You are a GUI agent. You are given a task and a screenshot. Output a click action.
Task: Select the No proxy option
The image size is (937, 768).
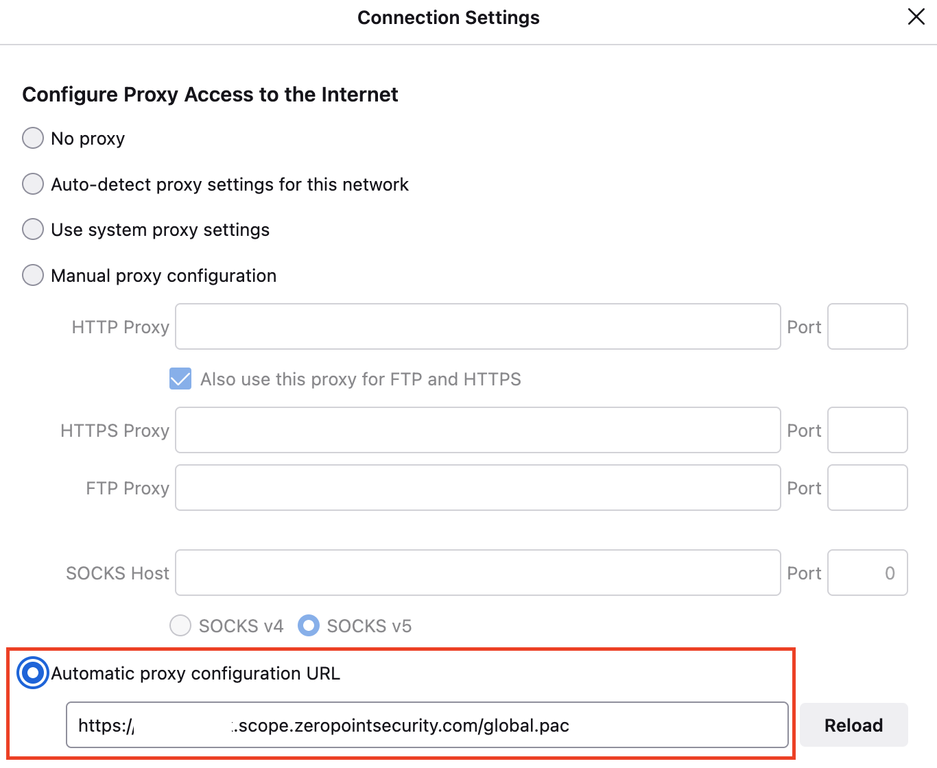(x=33, y=138)
